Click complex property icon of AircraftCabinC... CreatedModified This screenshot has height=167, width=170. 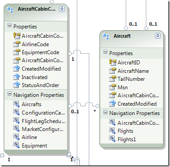16,69
